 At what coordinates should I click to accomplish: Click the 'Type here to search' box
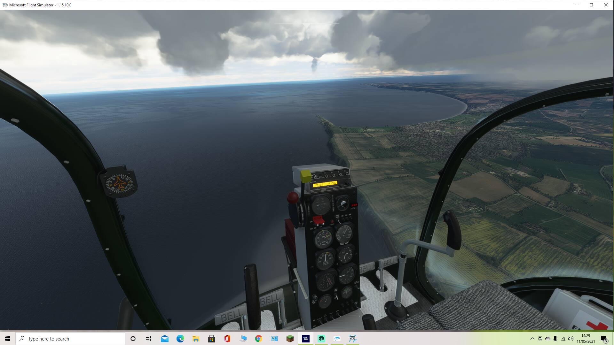click(70, 339)
